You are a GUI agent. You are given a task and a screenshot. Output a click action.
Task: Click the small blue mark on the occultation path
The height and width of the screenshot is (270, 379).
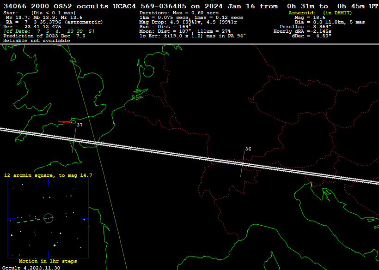(228, 163)
